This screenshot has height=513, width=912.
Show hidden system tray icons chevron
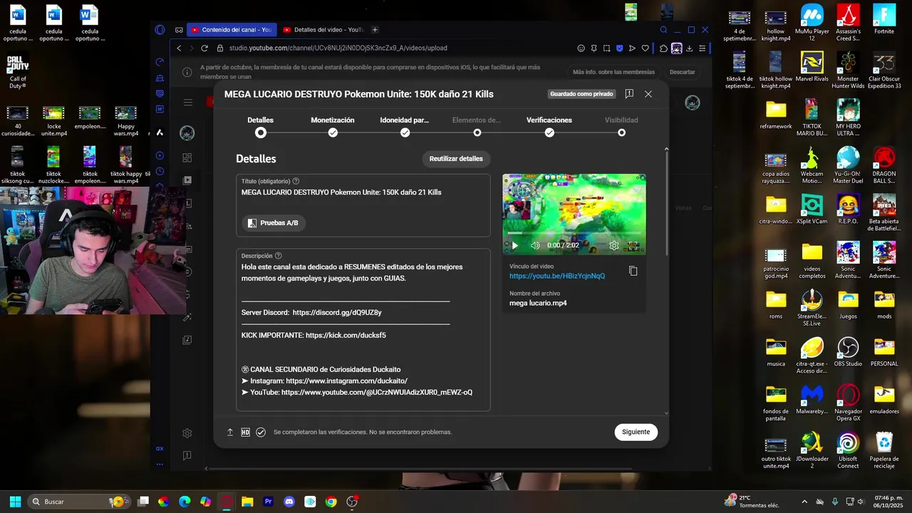point(804,502)
